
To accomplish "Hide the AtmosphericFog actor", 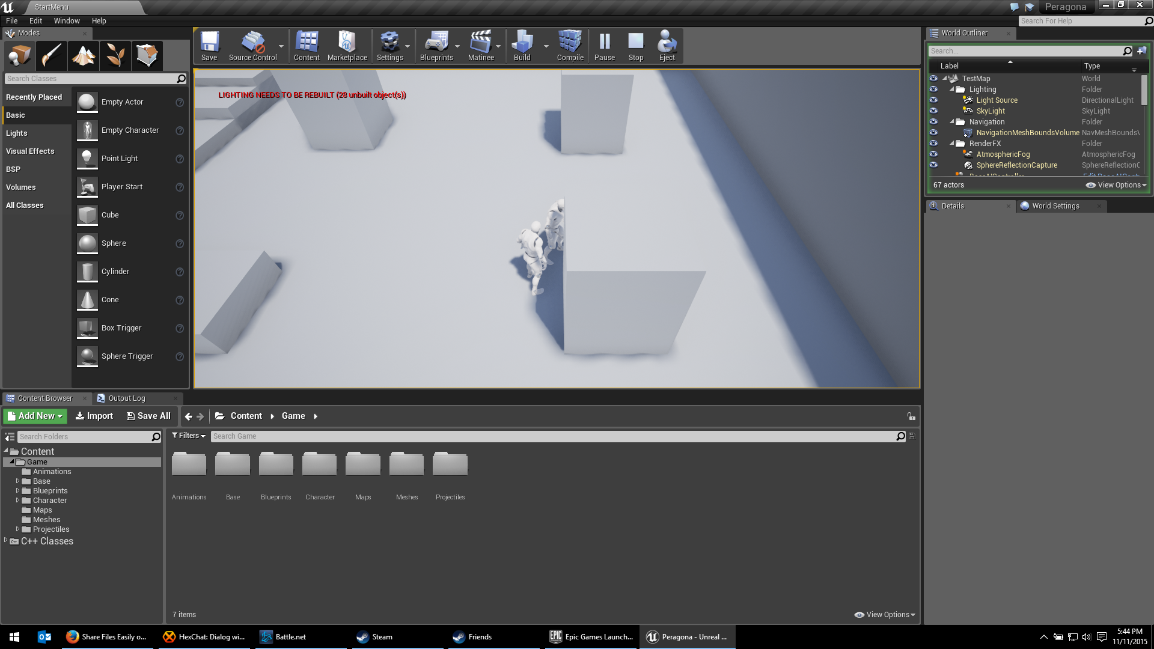I will point(933,154).
